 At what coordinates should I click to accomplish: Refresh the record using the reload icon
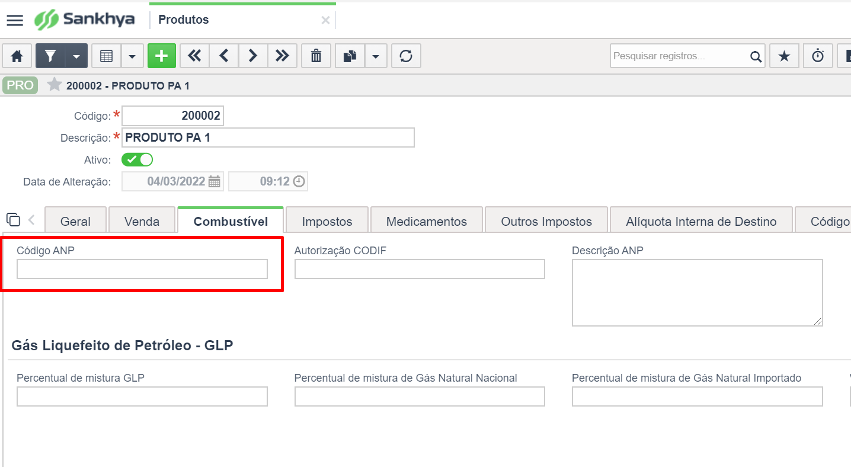(x=406, y=55)
